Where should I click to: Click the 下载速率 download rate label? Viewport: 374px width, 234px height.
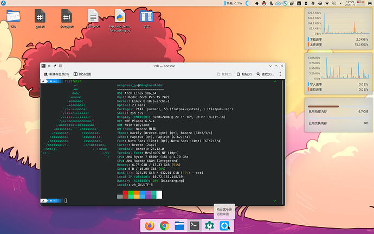(x=316, y=40)
